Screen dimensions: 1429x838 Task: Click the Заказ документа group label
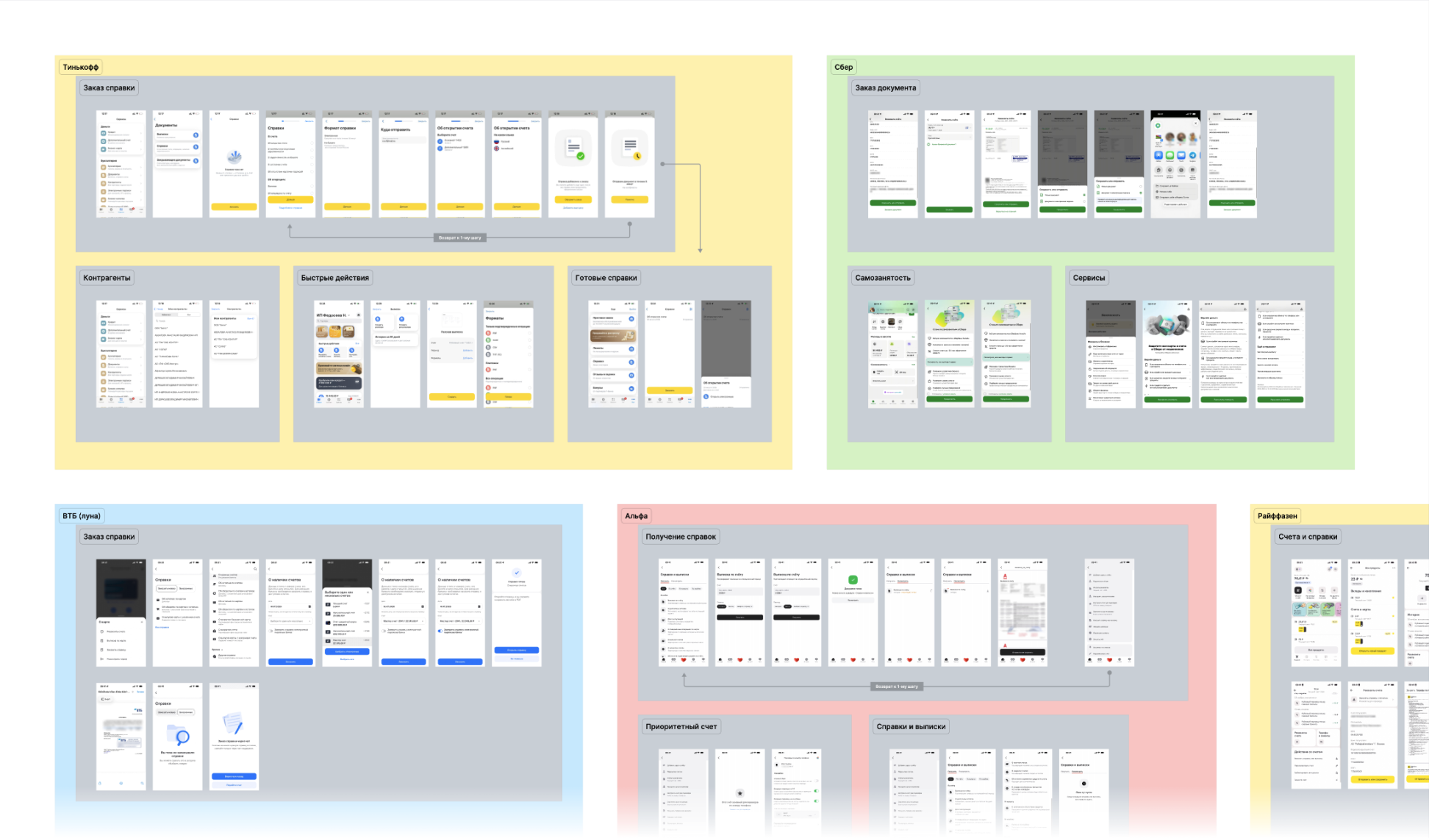(x=885, y=87)
